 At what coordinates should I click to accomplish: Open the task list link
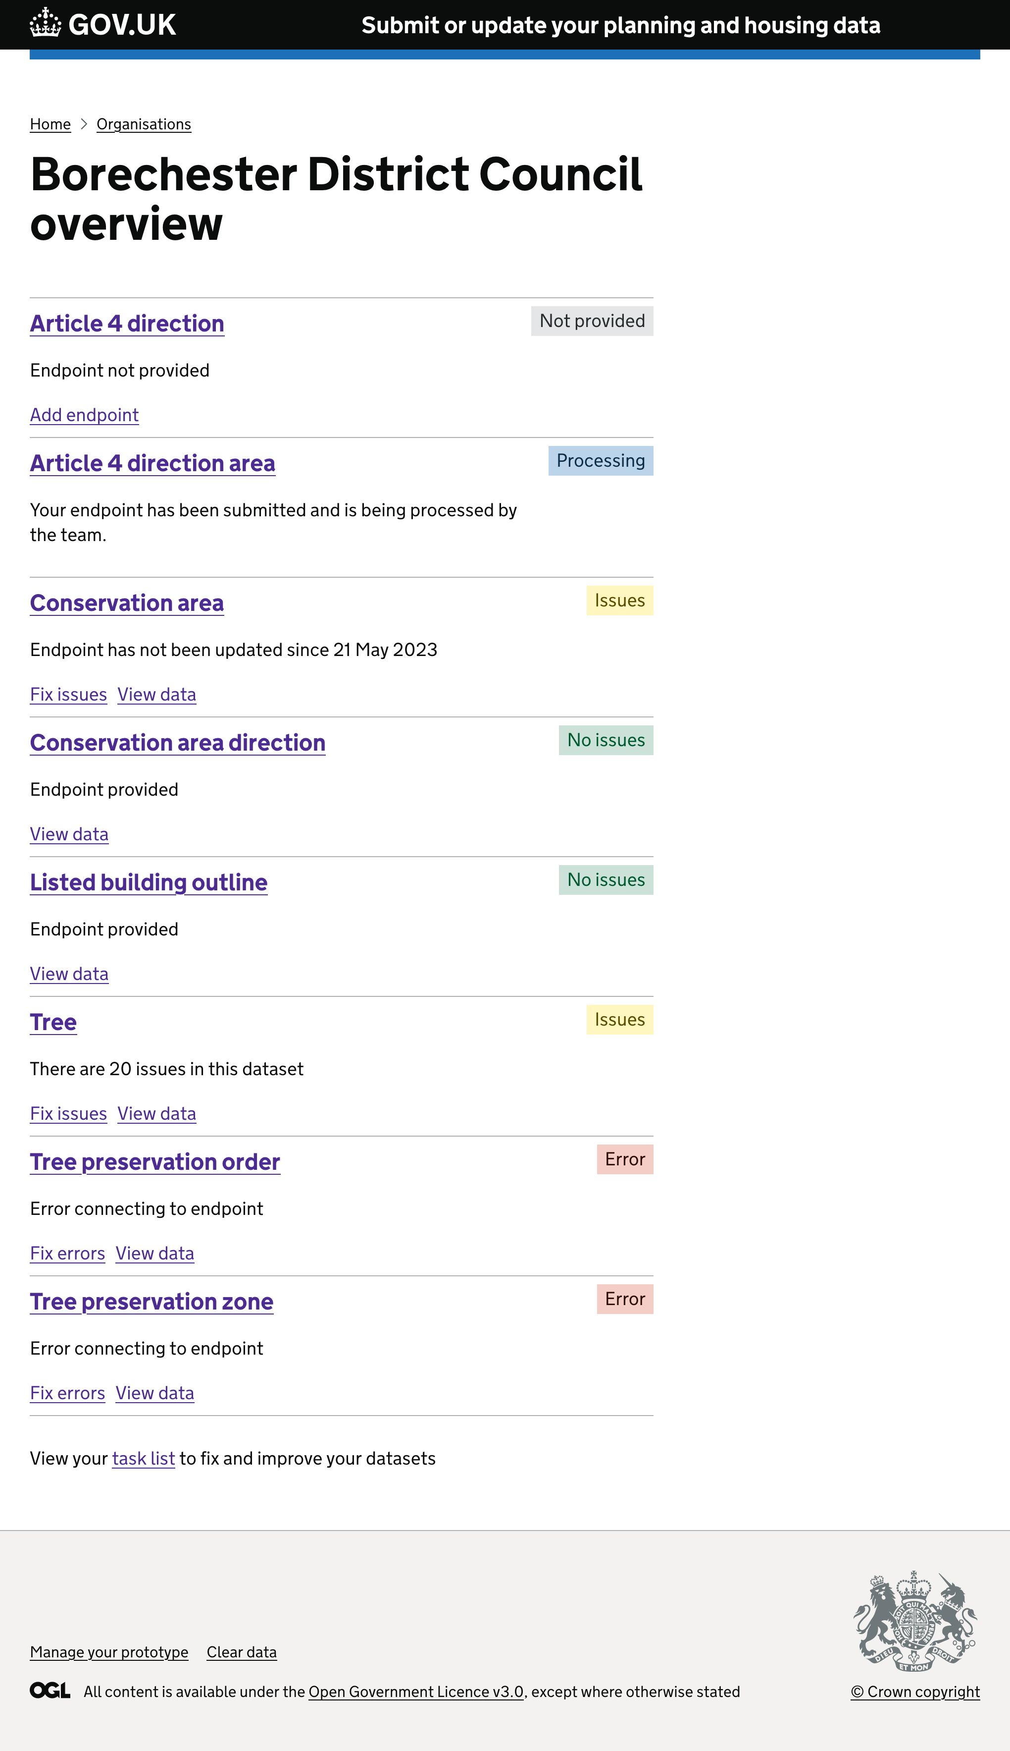click(144, 1459)
